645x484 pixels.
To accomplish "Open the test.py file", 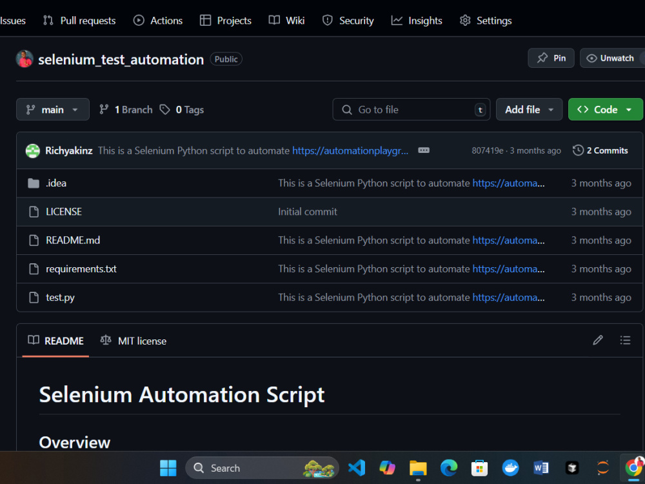I will 60,297.
